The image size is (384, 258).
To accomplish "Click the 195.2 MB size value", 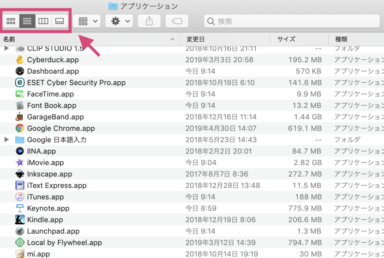I will pyautogui.click(x=305, y=60).
